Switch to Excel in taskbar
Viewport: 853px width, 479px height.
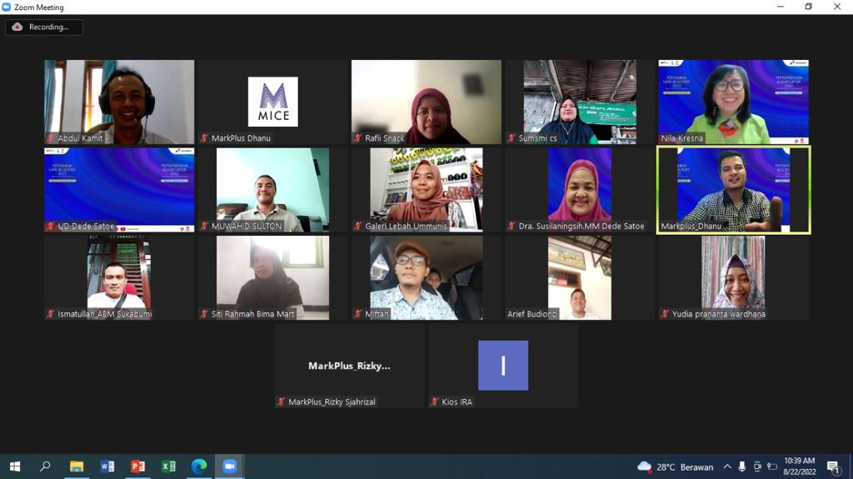[168, 467]
